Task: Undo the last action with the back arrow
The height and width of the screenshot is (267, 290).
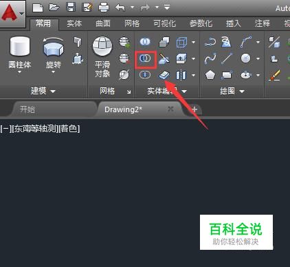Action: coord(120,8)
